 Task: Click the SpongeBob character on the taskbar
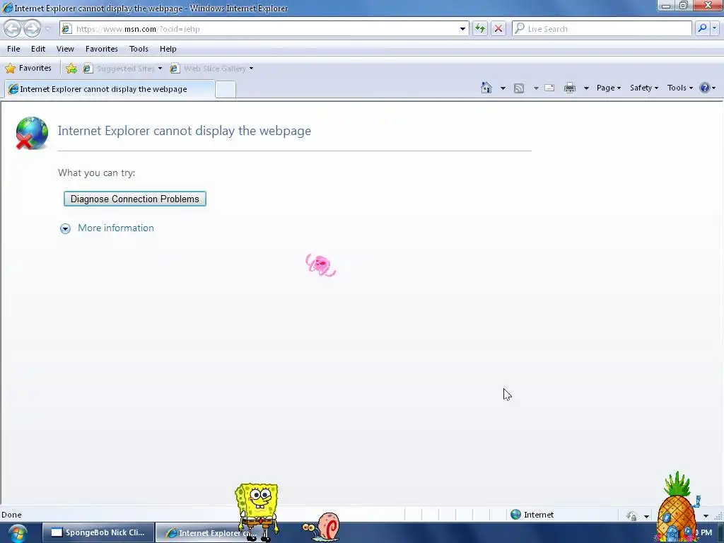click(x=257, y=512)
